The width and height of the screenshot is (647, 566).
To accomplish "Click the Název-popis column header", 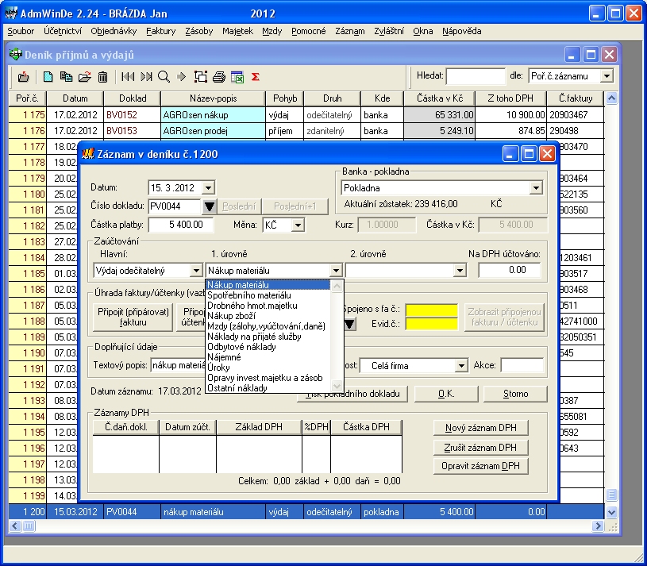I will tap(213, 98).
